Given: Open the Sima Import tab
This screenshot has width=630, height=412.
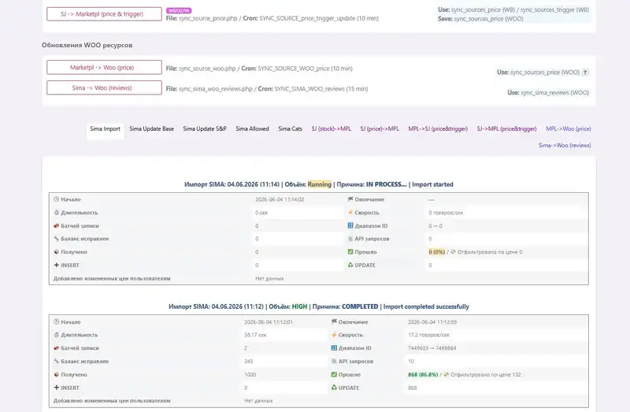Looking at the screenshot, I should [x=105, y=129].
